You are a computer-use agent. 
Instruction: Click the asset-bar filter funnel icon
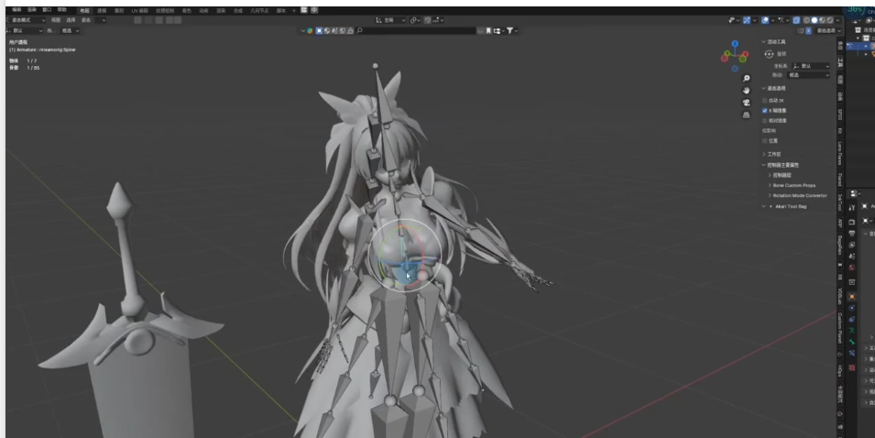[x=509, y=30]
